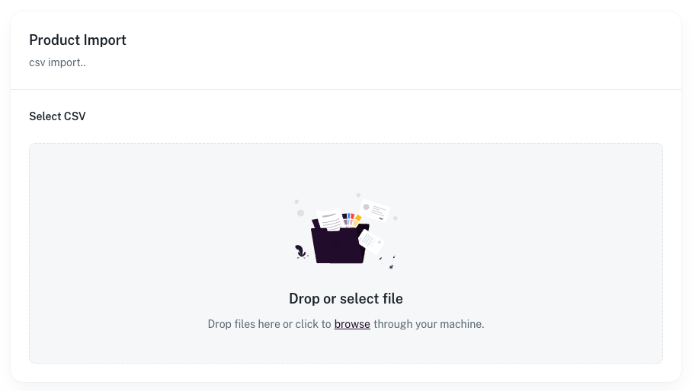Open file picker via the browse link

tap(352, 324)
